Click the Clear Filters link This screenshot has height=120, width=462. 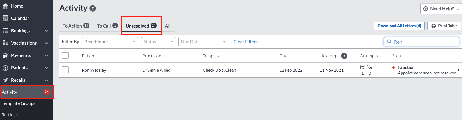click(246, 42)
